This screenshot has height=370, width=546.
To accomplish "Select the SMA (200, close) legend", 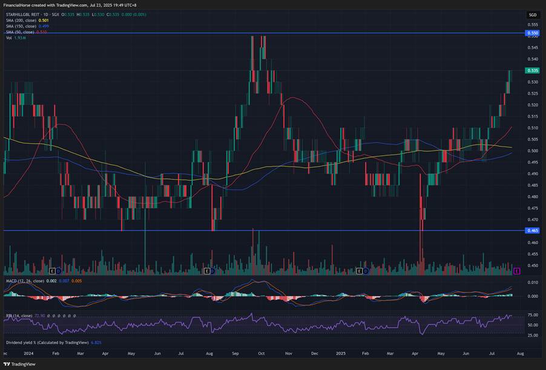I will pos(21,21).
